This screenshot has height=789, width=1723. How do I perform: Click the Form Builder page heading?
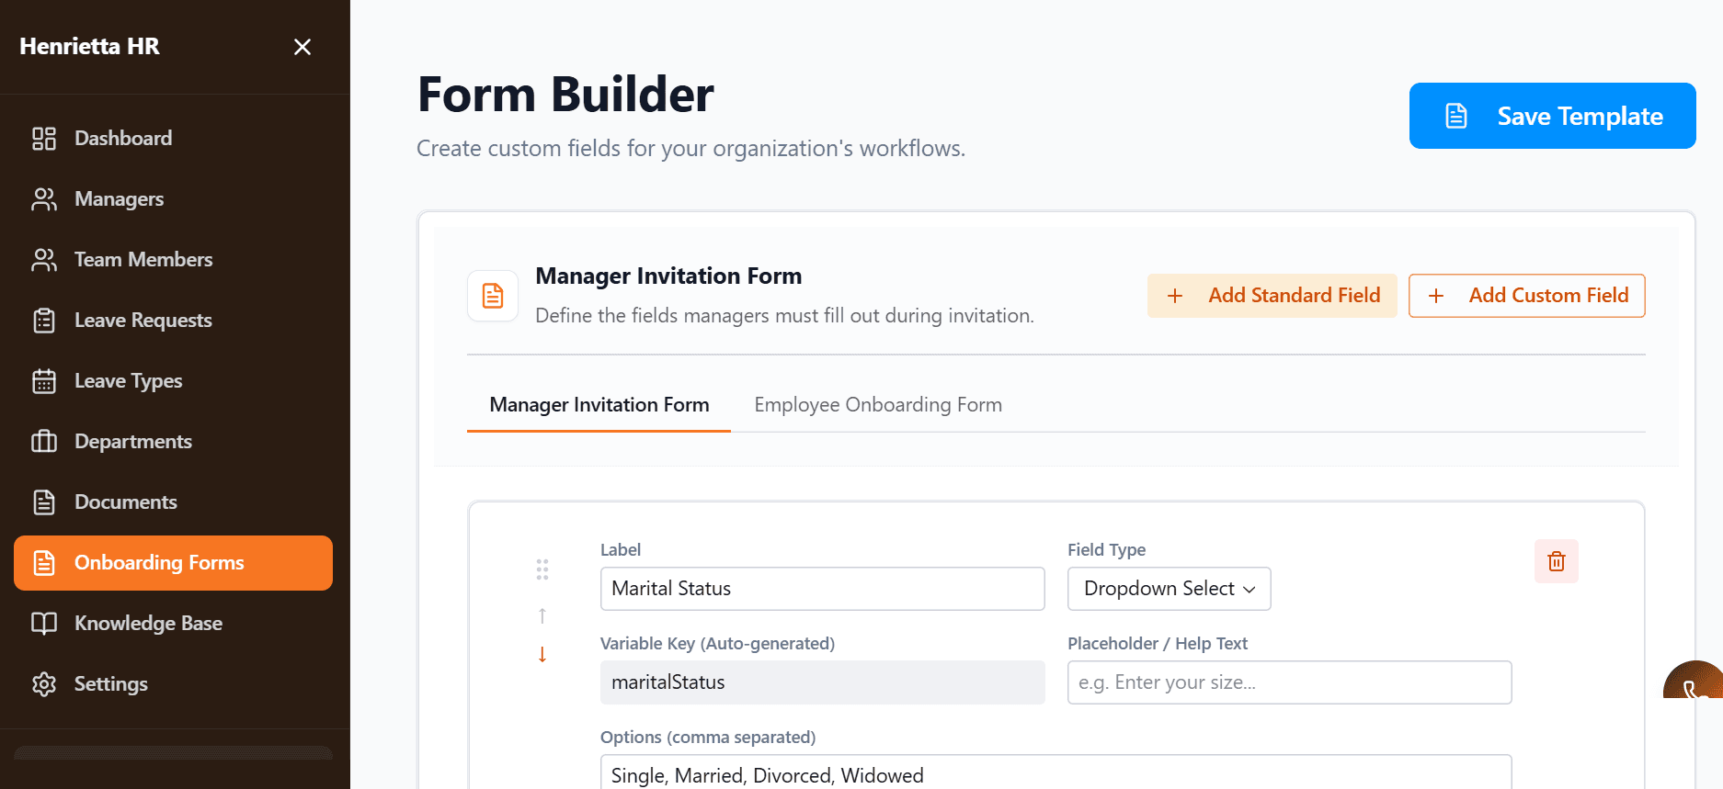pyautogui.click(x=565, y=94)
